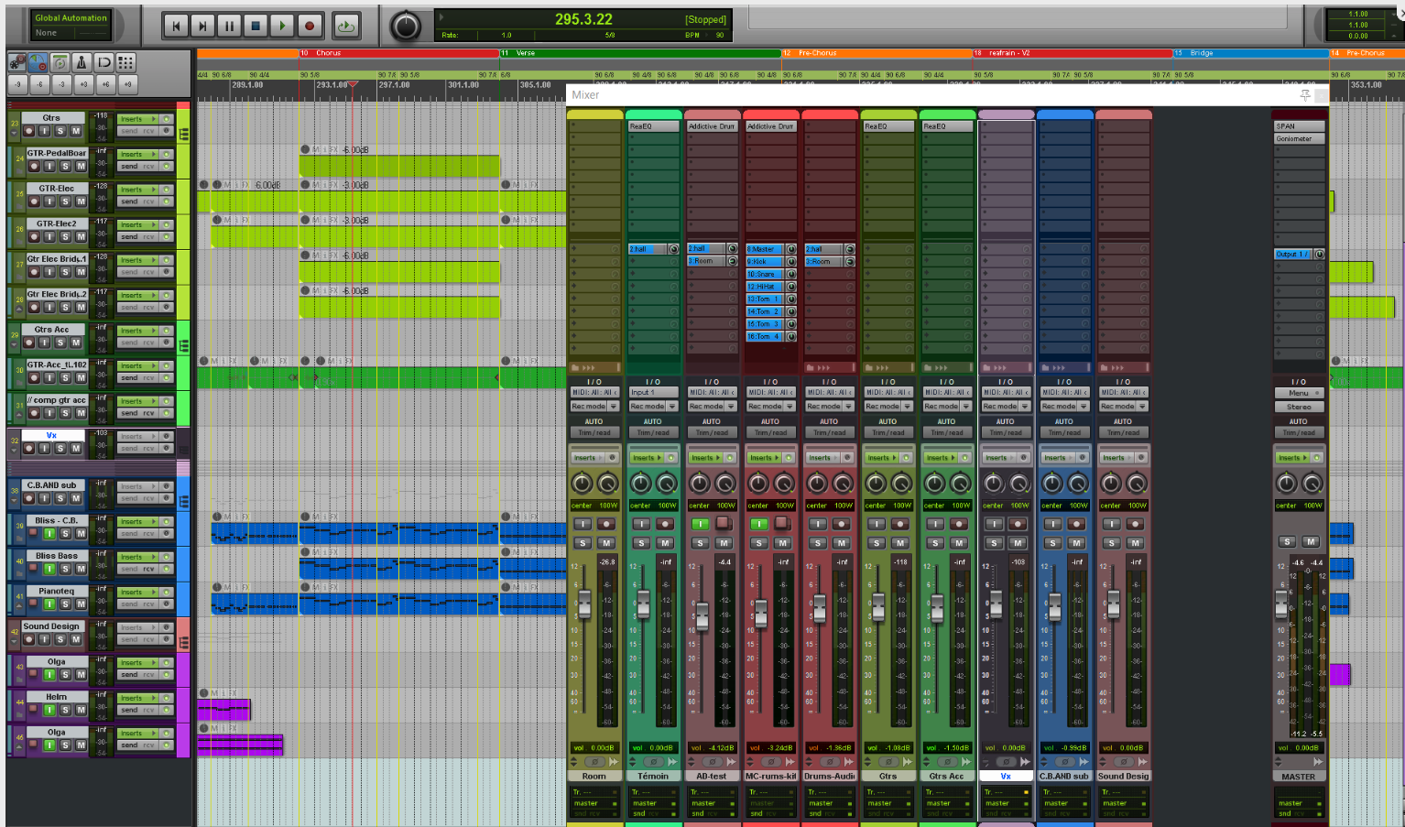Click the pan knob on Vx strip

click(993, 483)
